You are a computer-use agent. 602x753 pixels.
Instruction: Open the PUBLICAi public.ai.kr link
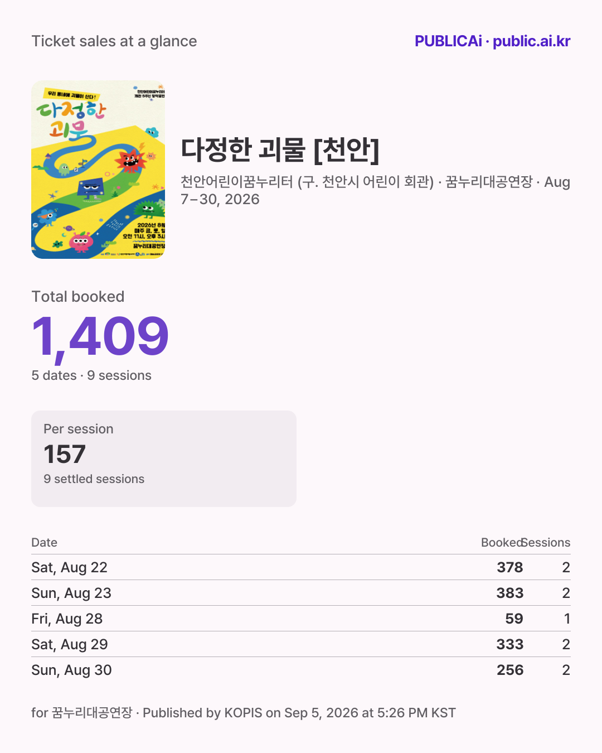coord(492,41)
